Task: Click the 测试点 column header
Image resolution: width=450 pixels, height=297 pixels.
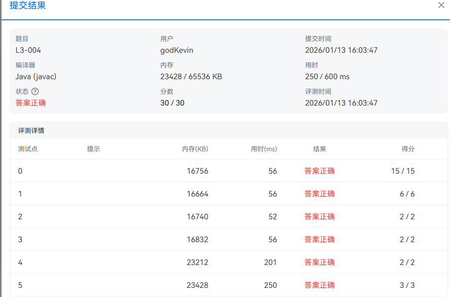Action: click(28, 149)
